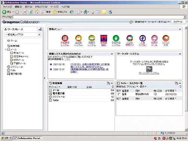Open browser Favorites star button
188x141 pixels.
click(x=60, y=12)
